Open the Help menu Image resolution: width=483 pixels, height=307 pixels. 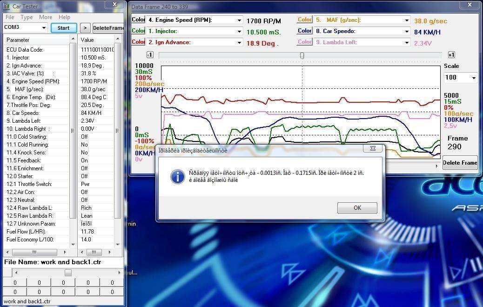64,17
